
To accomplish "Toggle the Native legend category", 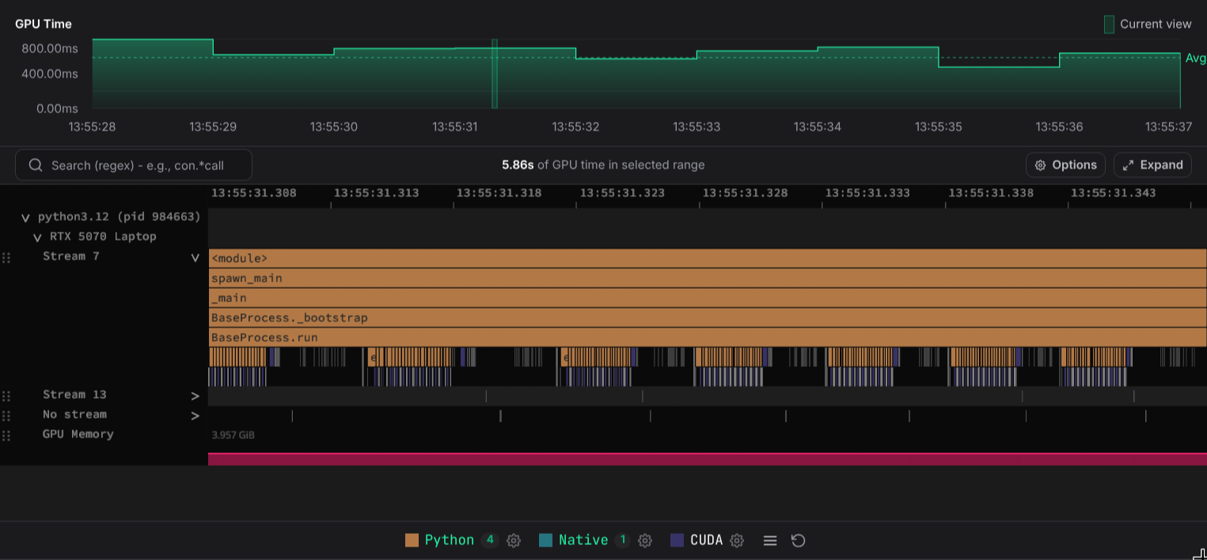I will (583, 540).
